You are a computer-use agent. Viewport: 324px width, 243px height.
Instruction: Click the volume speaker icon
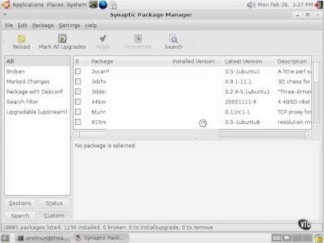click(250, 5)
